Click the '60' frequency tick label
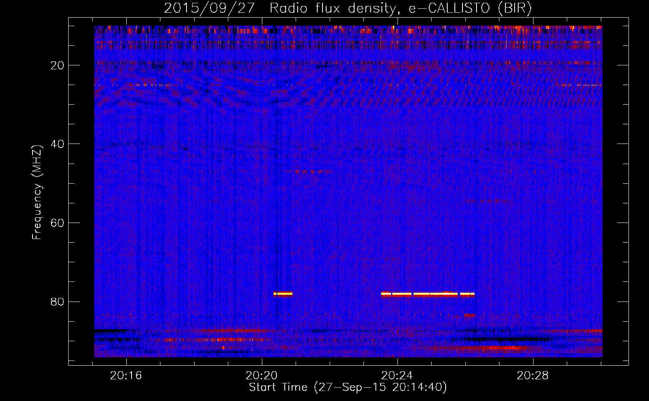Viewport: 649px width, 401px height. (57, 223)
